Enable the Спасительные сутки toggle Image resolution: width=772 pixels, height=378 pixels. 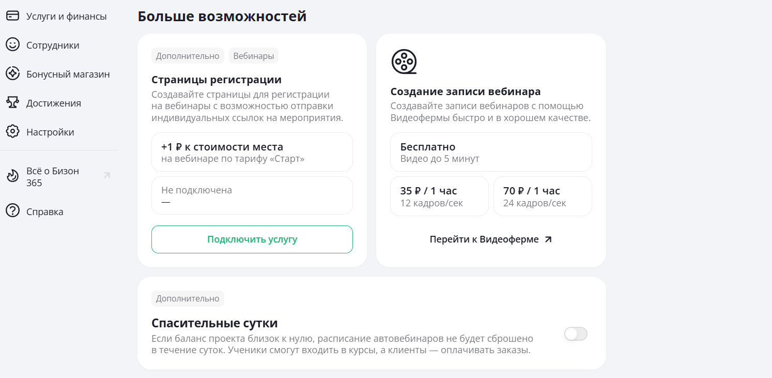[576, 334]
